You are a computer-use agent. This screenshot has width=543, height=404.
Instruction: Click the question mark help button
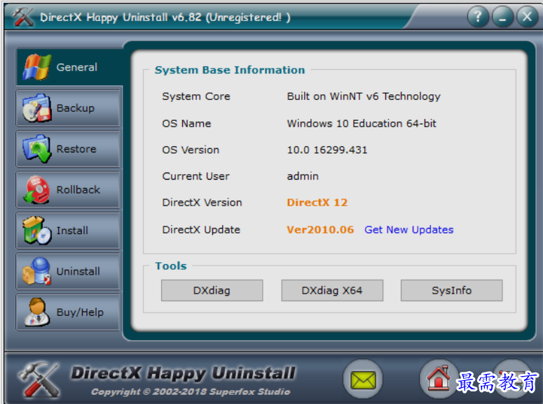click(478, 17)
